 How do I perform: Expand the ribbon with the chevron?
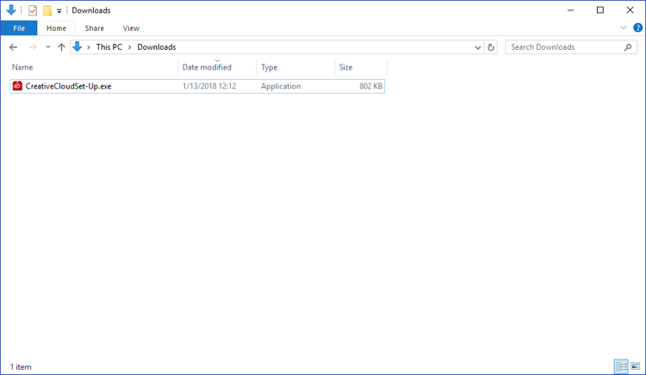click(x=624, y=28)
